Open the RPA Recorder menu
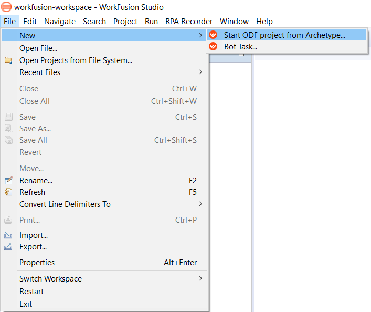 click(189, 22)
